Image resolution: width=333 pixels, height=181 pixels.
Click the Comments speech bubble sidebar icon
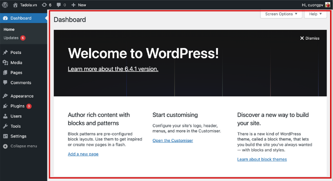5,83
